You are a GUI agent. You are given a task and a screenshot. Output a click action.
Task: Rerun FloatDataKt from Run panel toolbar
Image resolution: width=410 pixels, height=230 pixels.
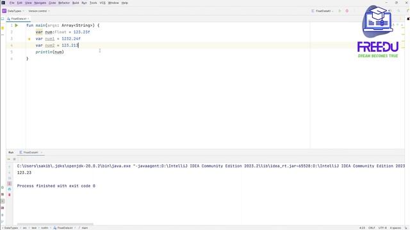tap(9, 159)
